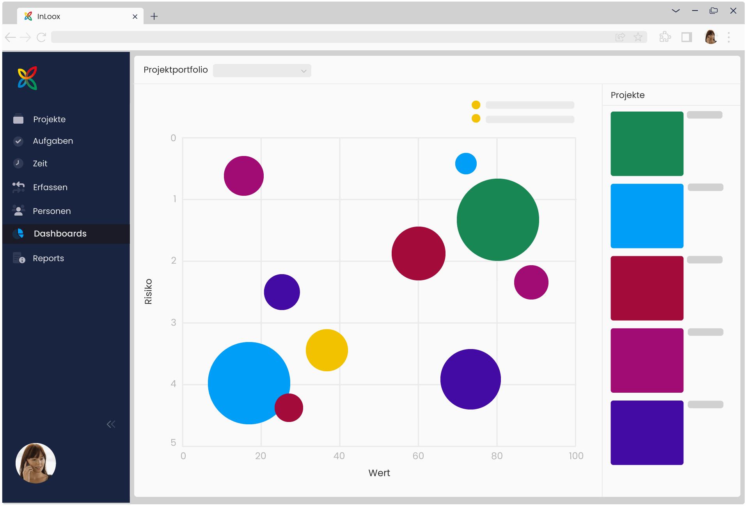Click the share page icon
The width and height of the screenshot is (749, 507).
click(620, 37)
